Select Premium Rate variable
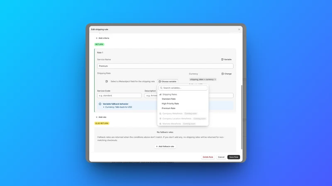Image resolution: width=332 pixels, height=186 pixels. 168,108
